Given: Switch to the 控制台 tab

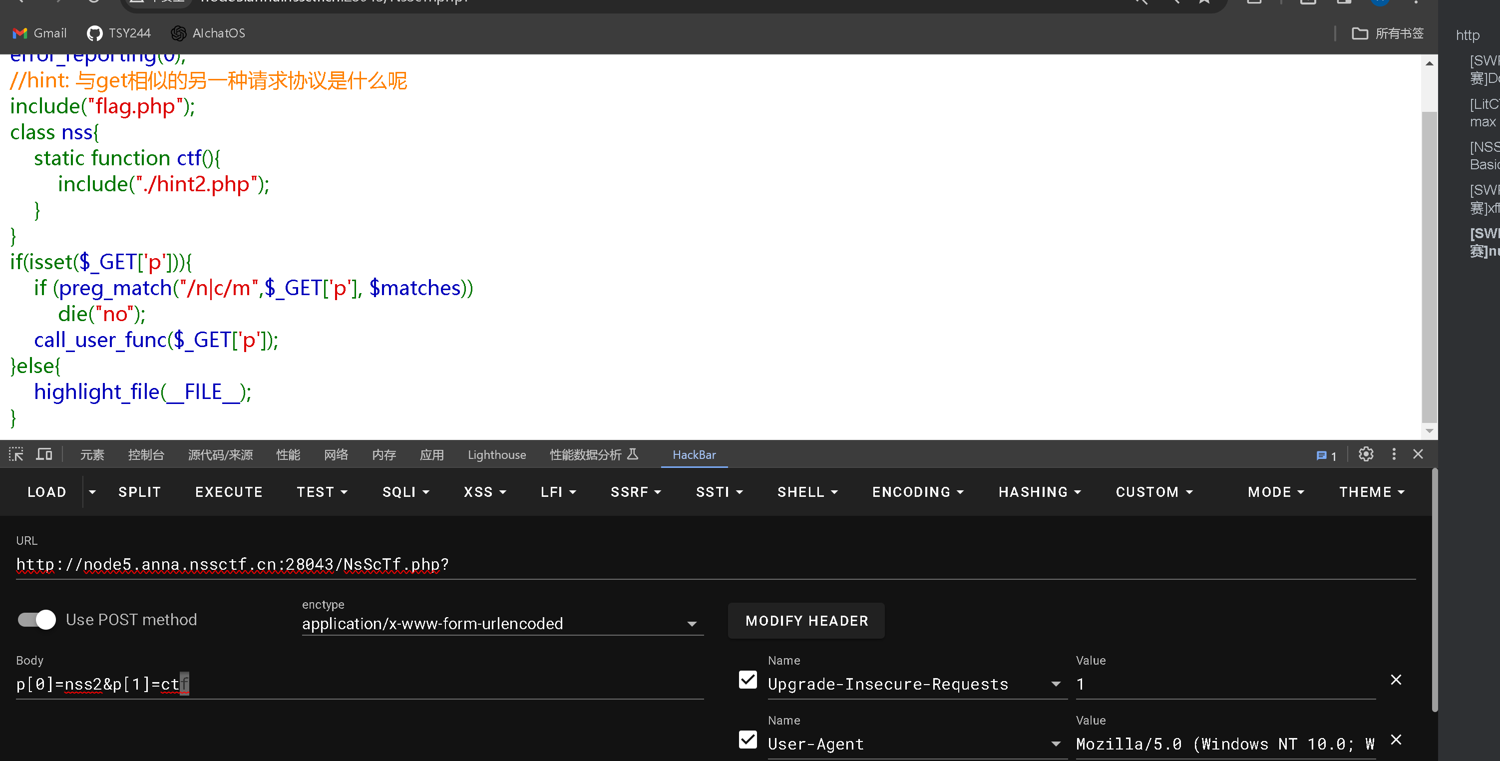Looking at the screenshot, I should 146,455.
